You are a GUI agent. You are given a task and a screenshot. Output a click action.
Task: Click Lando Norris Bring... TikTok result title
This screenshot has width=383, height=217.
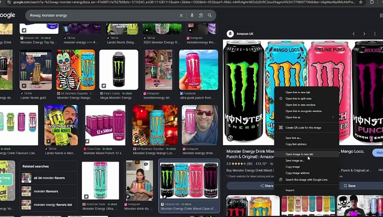click(122, 42)
